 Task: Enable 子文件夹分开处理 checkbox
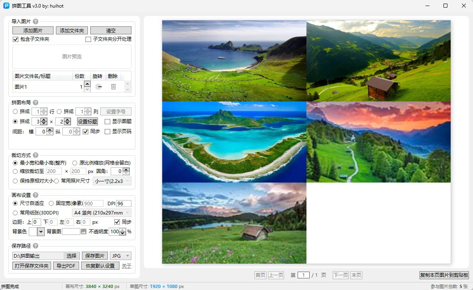[x=88, y=39]
